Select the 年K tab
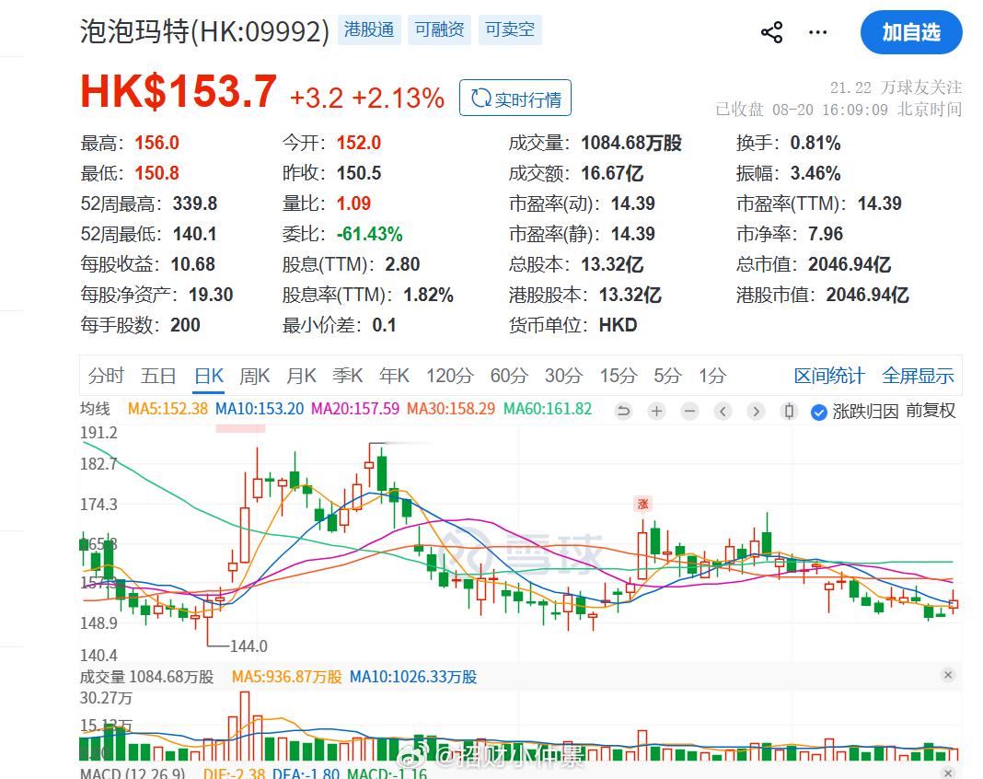This screenshot has height=779, width=983. 394,376
